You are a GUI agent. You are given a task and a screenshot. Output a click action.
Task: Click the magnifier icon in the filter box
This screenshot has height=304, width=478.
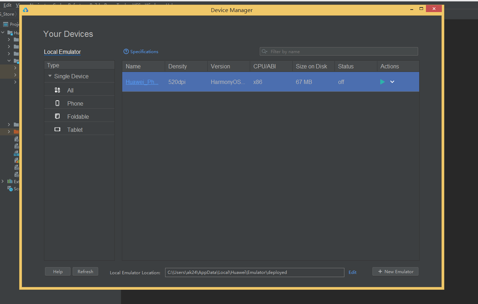[x=264, y=51]
